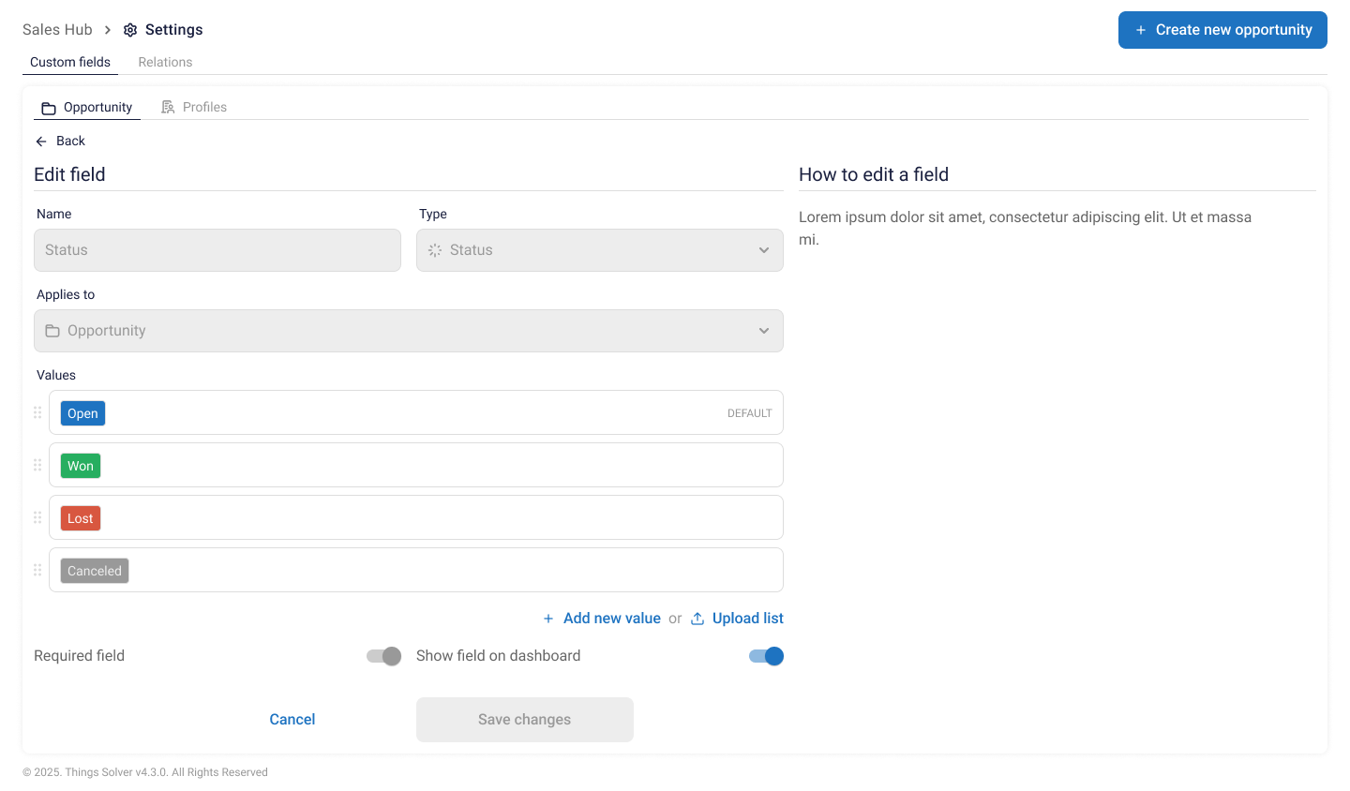This screenshot has width=1350, height=791.
Task: Click Create new opportunity button
Action: coord(1222,30)
